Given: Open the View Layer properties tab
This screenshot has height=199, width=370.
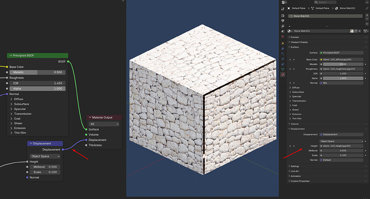Looking at the screenshot, I should point(283,26).
